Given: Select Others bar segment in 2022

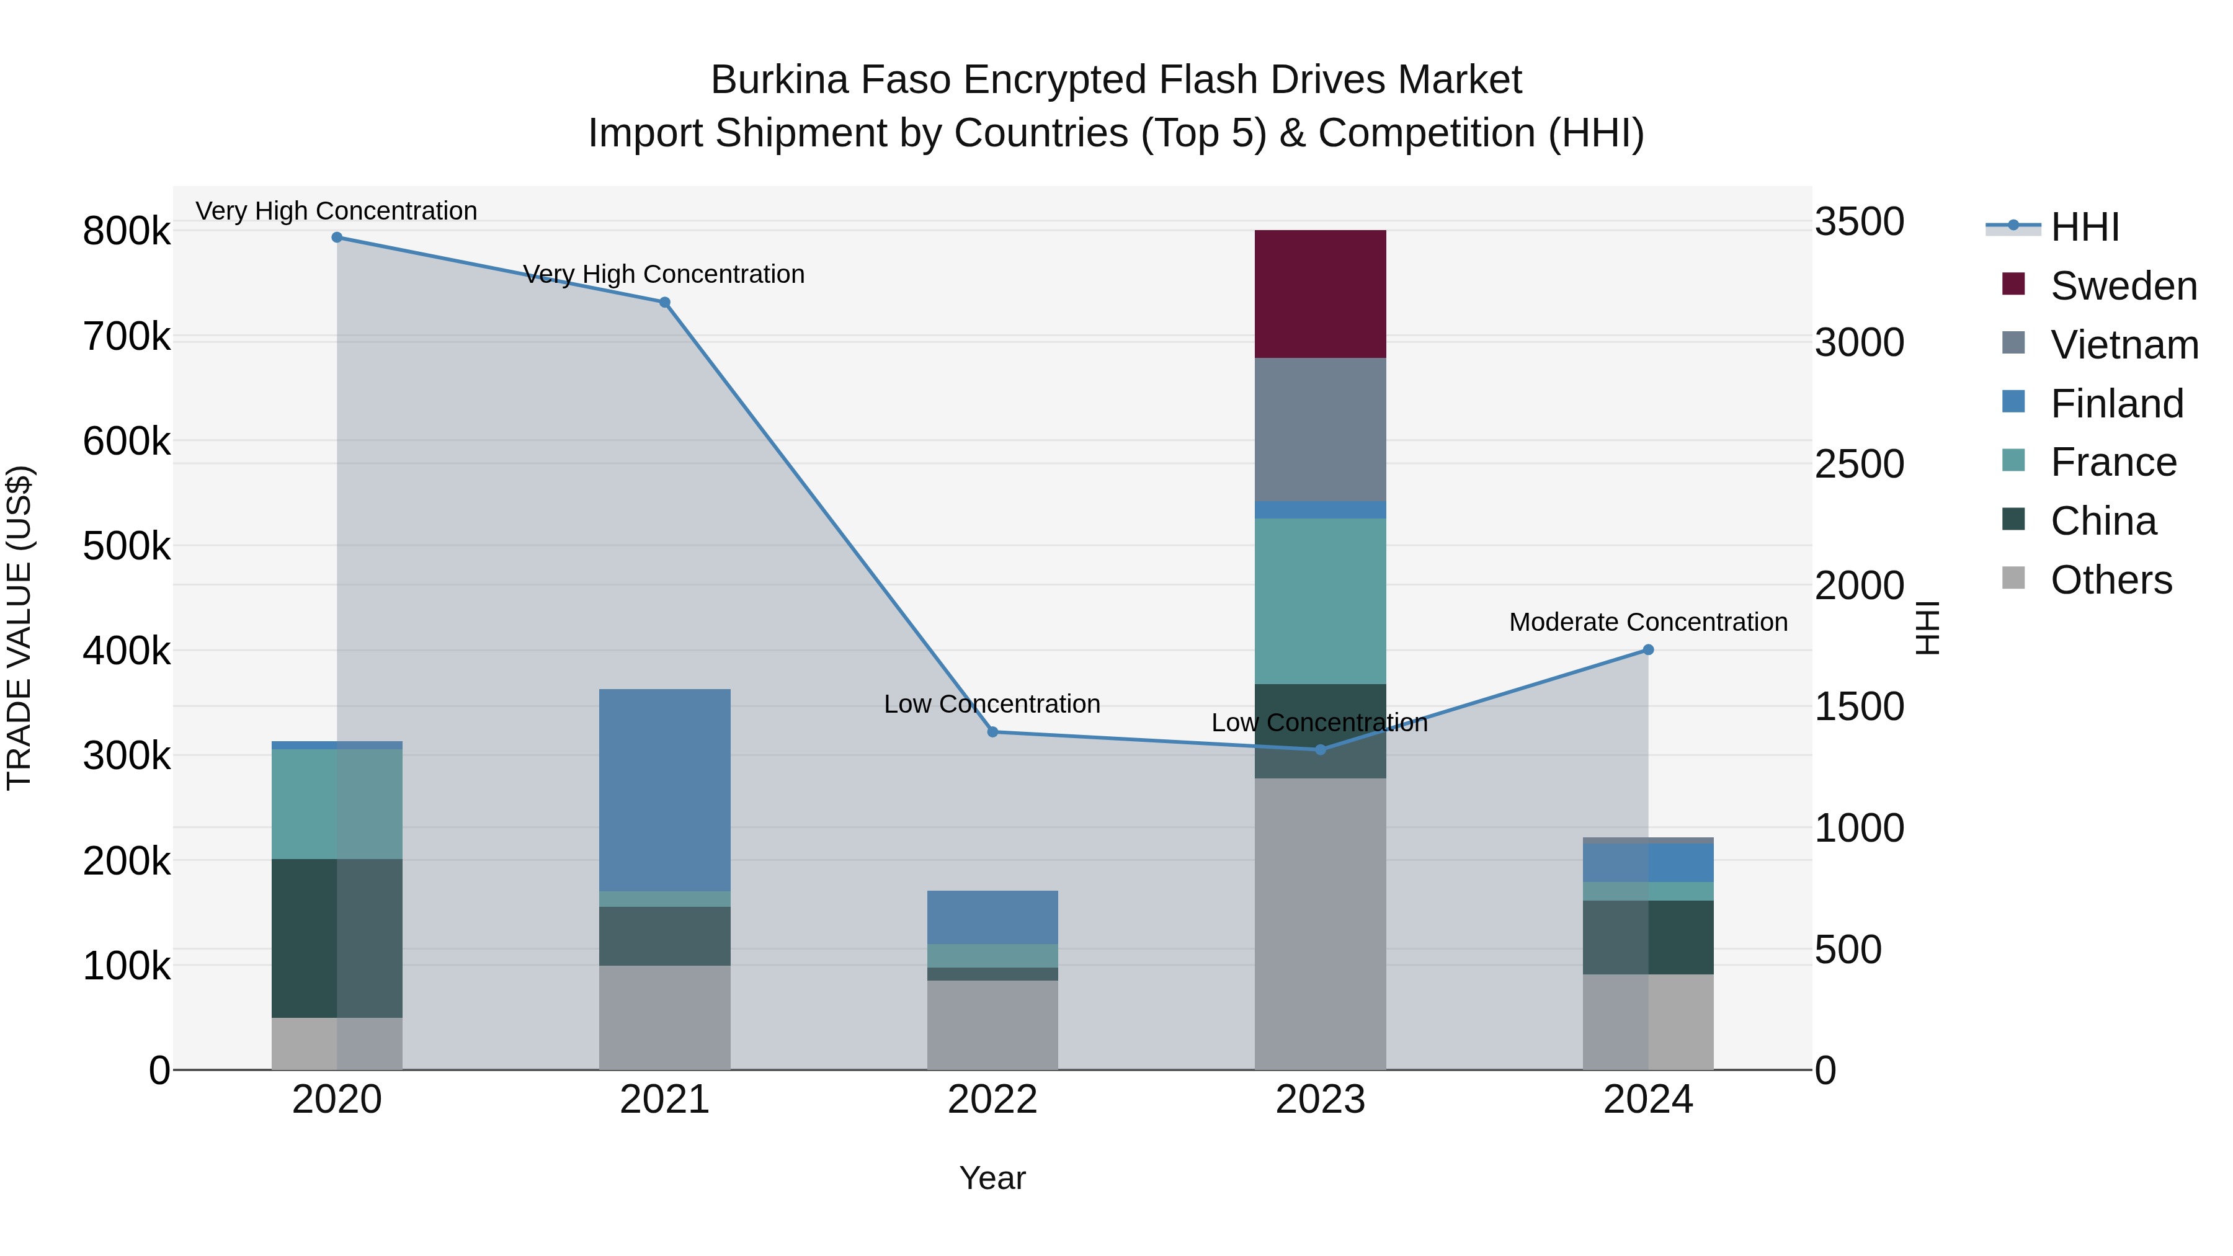Looking at the screenshot, I should point(994,1025).
